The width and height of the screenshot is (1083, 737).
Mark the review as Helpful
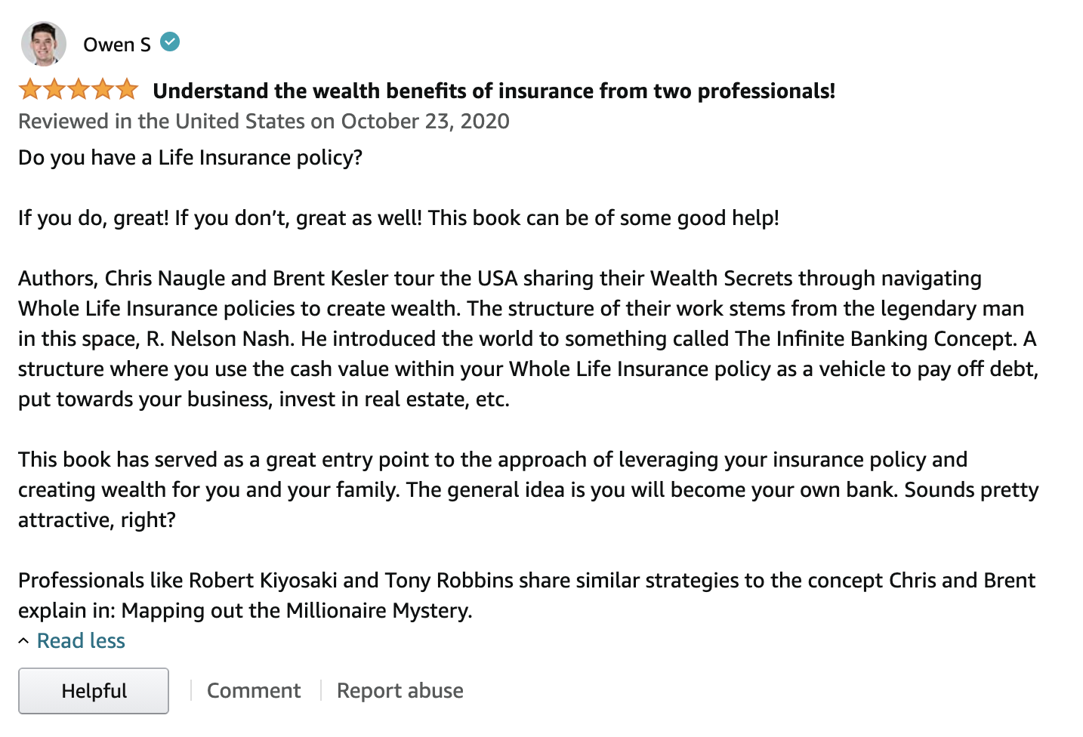pos(94,690)
